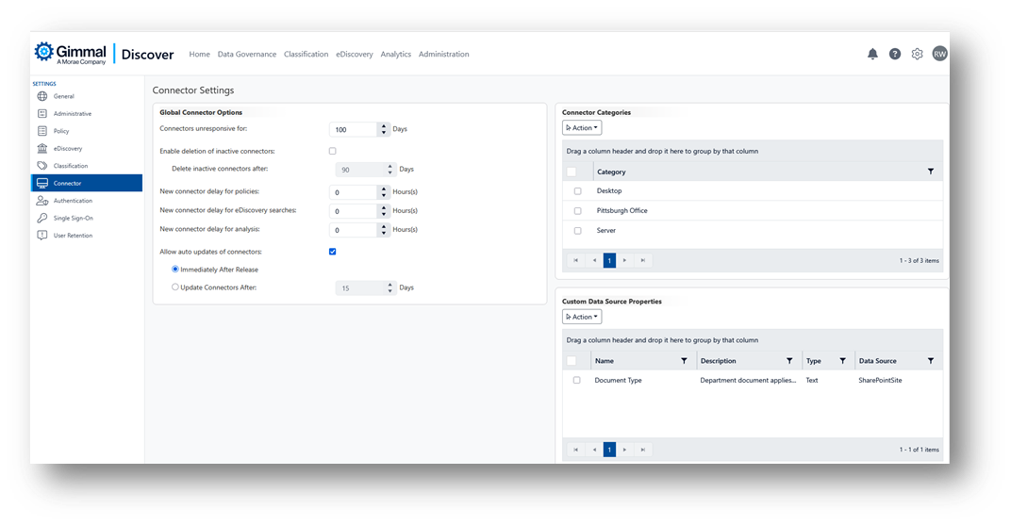The height and width of the screenshot is (525, 1011).
Task: Enable deletion of inactive connectors checkbox
Action: (x=332, y=151)
